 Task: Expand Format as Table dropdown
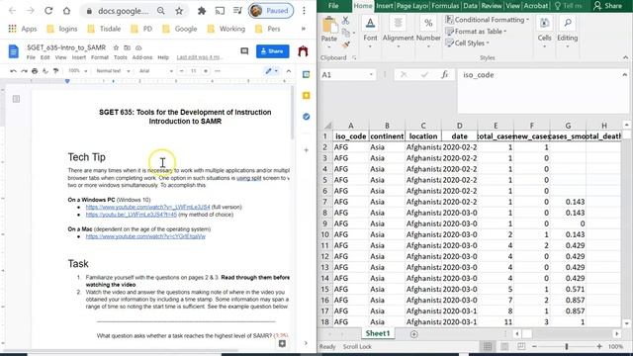coord(505,31)
